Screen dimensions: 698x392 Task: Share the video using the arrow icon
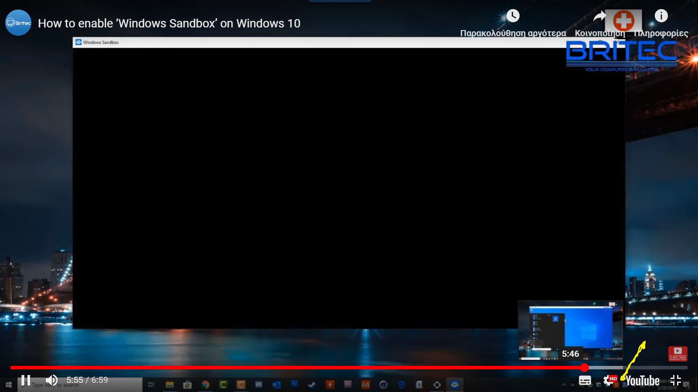pos(600,17)
